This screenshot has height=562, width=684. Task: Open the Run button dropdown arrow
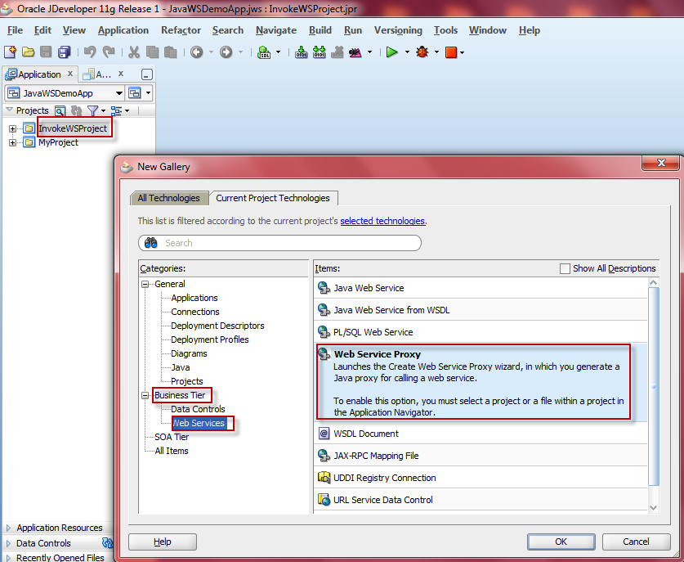tap(407, 52)
